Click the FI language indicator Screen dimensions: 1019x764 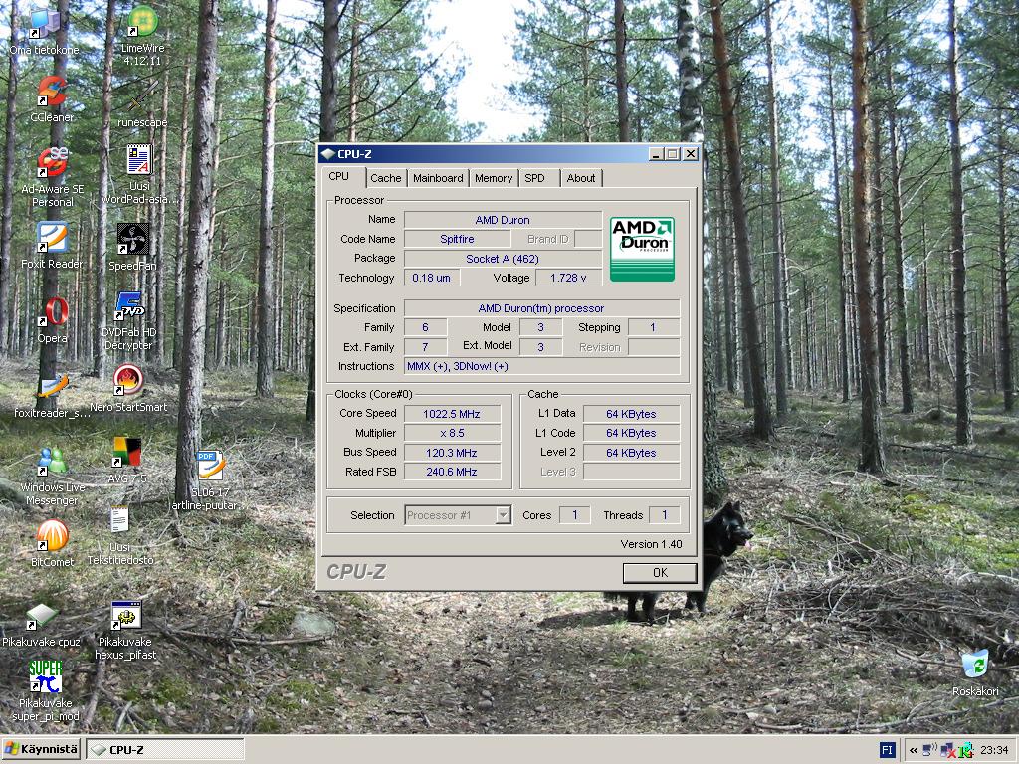coord(887,750)
